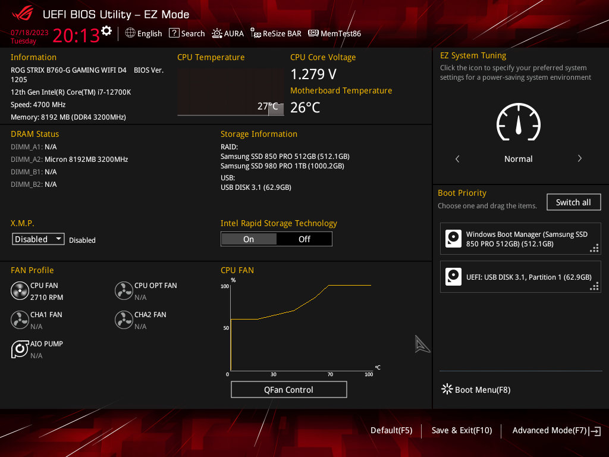This screenshot has height=457, width=609.
Task: Click Default(F5)
Action: coord(391,430)
